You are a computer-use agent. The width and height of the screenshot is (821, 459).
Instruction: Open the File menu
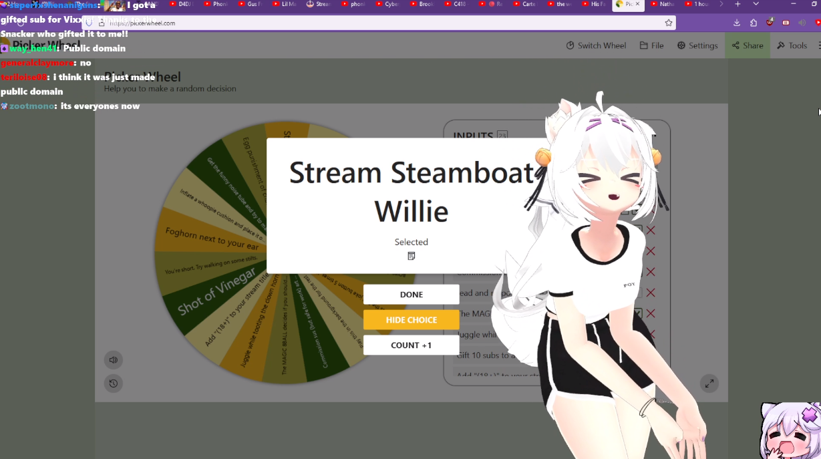pyautogui.click(x=651, y=45)
